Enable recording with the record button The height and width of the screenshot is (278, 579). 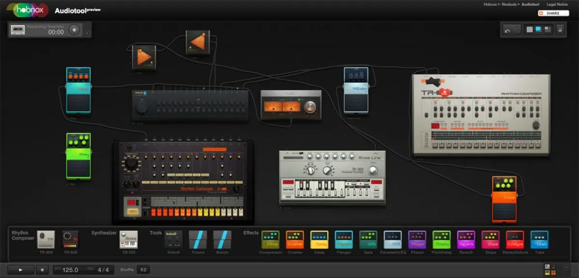[x=74, y=29]
